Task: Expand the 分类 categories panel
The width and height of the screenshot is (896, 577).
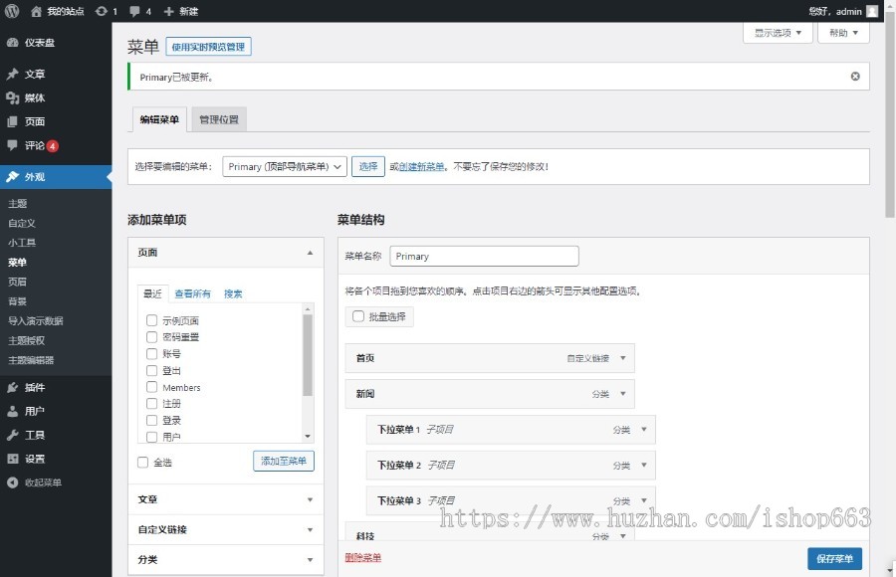Action: point(310,560)
